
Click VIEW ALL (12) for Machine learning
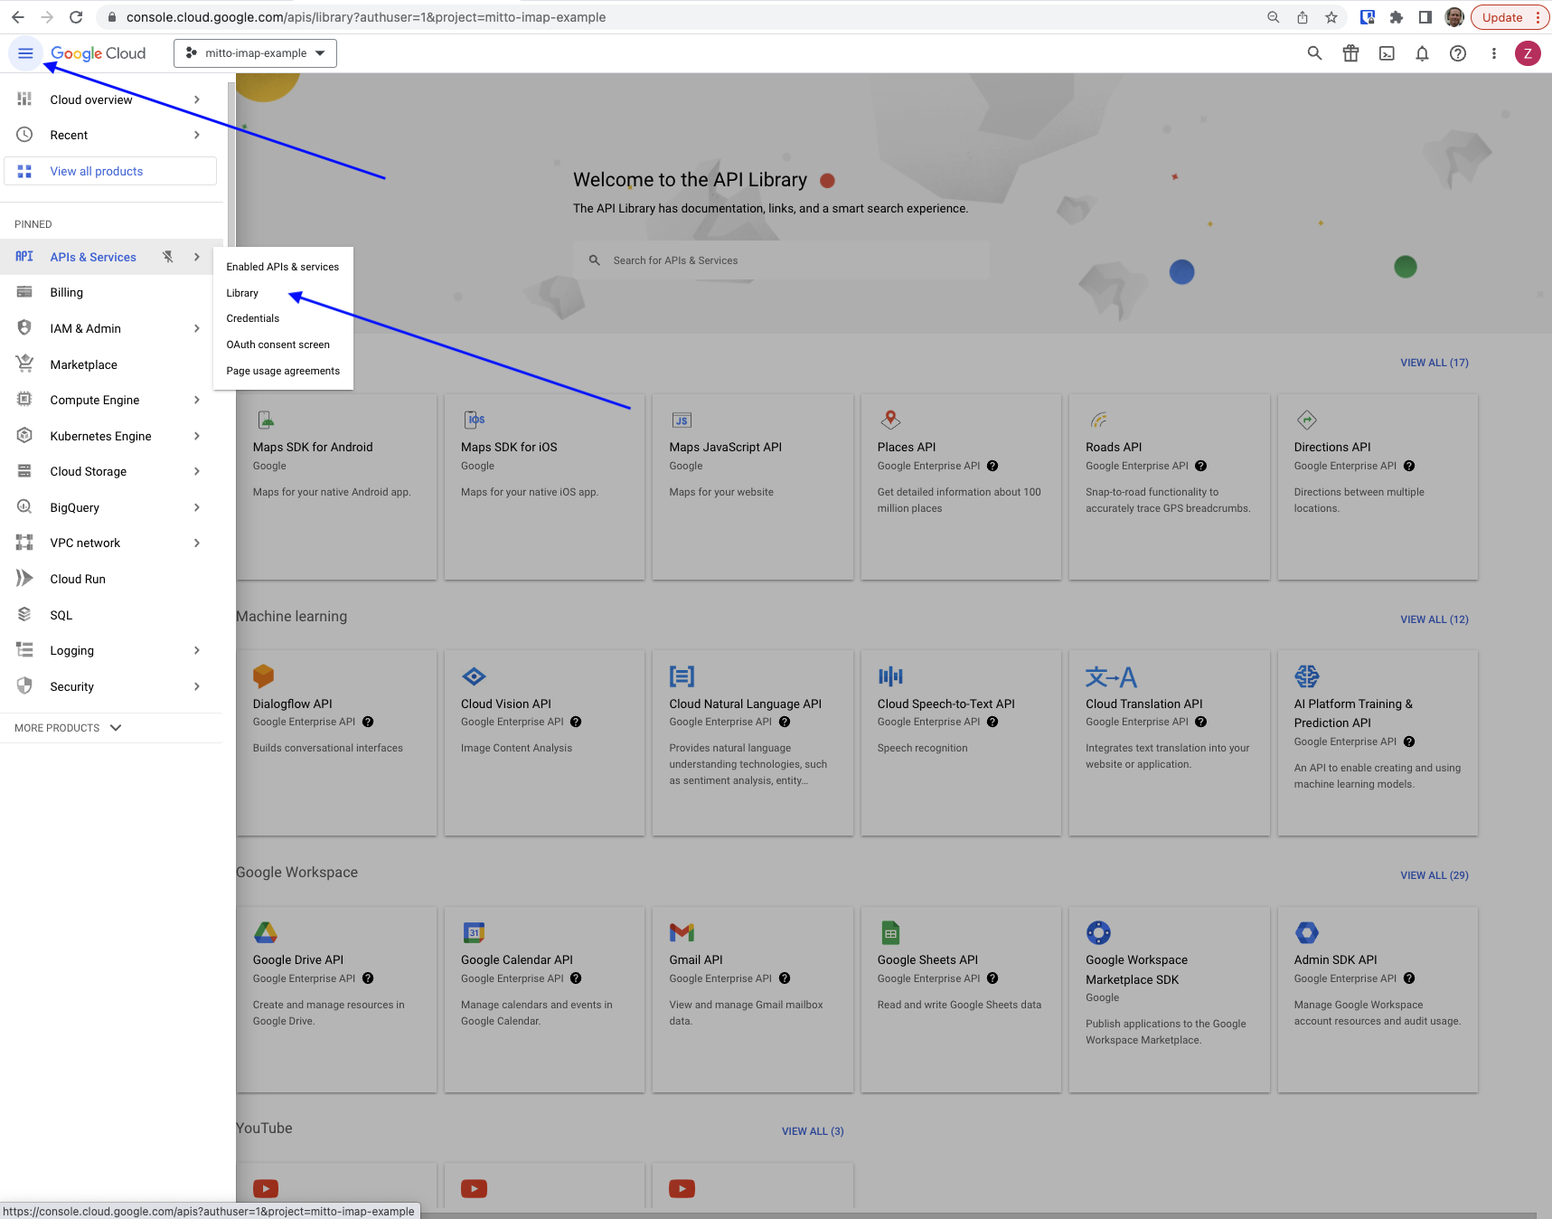pyautogui.click(x=1434, y=619)
